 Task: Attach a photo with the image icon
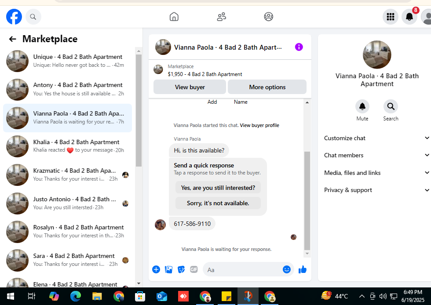point(168,269)
